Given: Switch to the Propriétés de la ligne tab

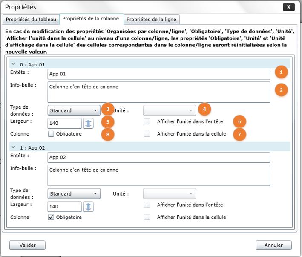Looking at the screenshot, I should click(x=151, y=20).
